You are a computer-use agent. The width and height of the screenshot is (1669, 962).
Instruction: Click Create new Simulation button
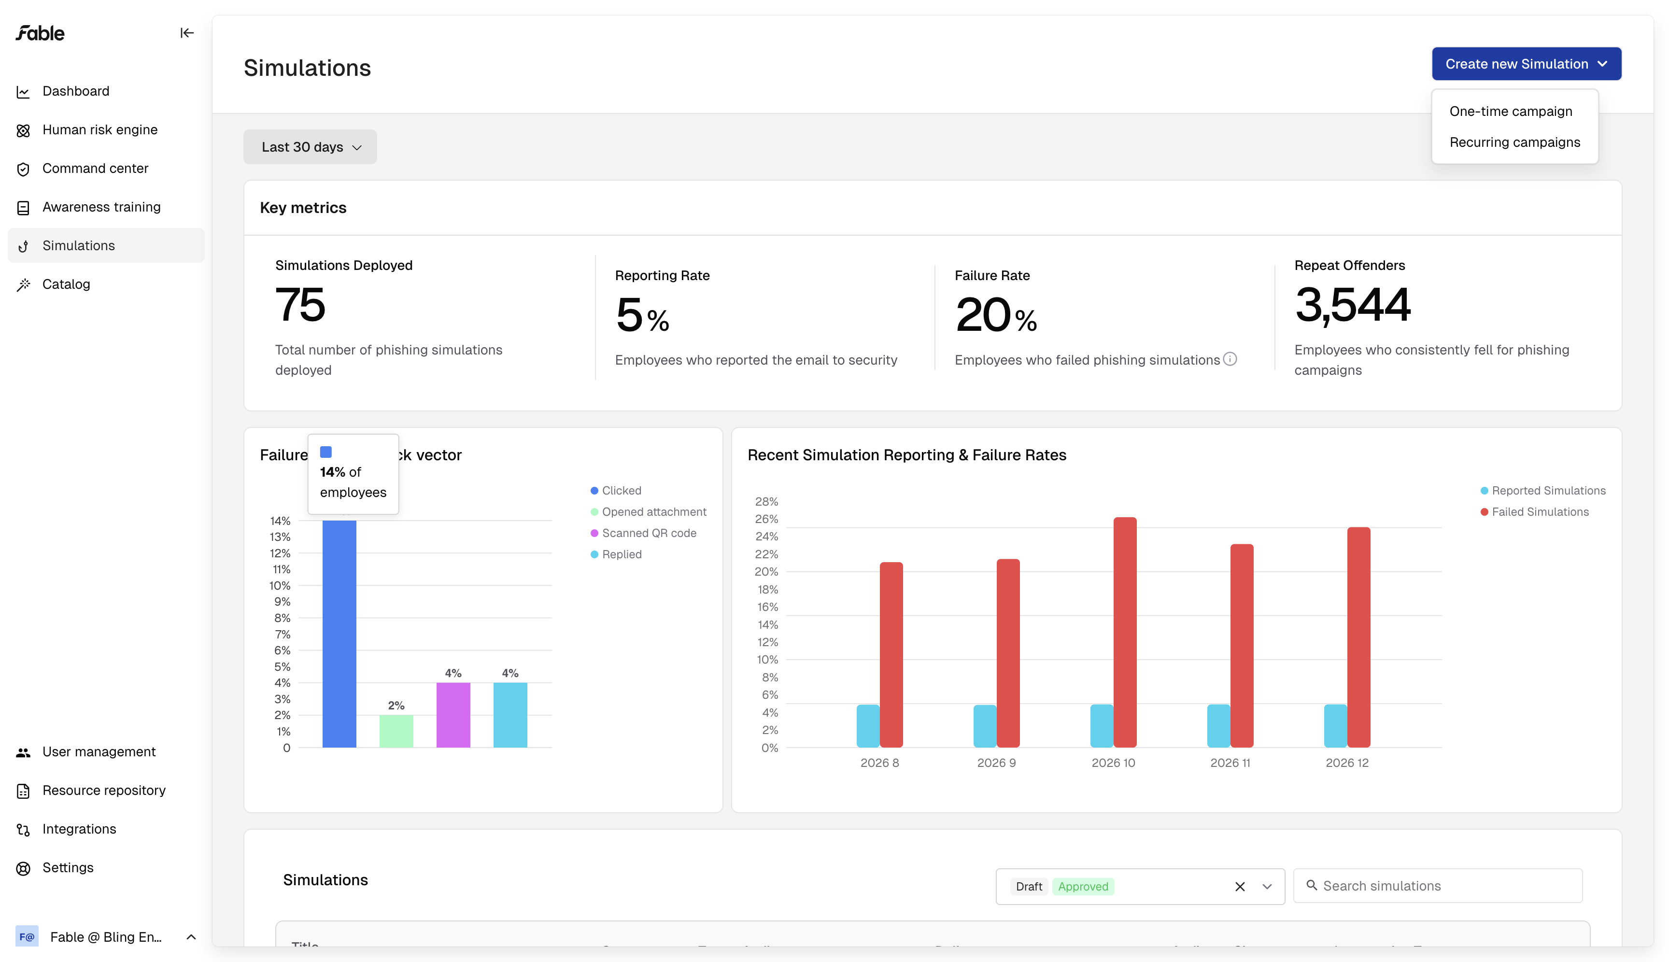pos(1526,64)
